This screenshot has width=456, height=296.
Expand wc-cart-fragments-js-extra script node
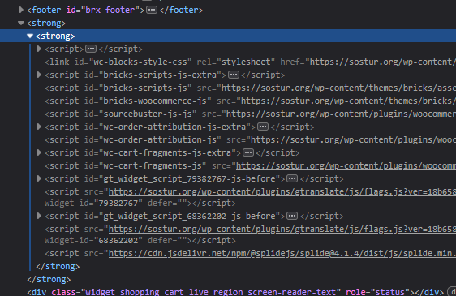[x=39, y=152]
